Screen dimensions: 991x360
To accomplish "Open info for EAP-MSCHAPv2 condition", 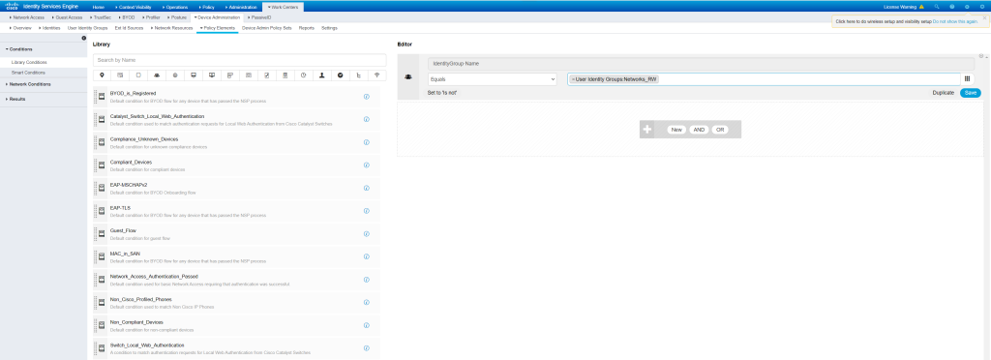I will (x=367, y=188).
